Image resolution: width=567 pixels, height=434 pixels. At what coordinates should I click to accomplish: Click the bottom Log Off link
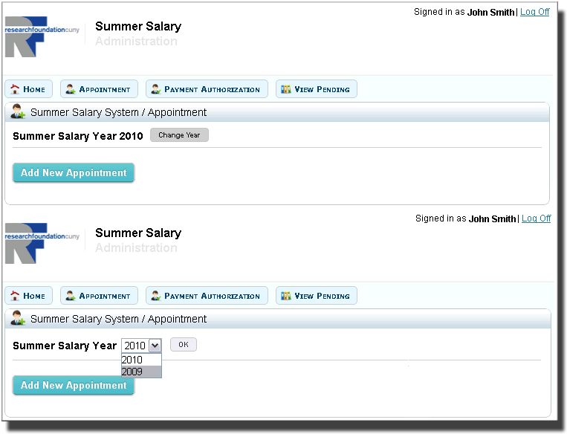[x=536, y=218]
